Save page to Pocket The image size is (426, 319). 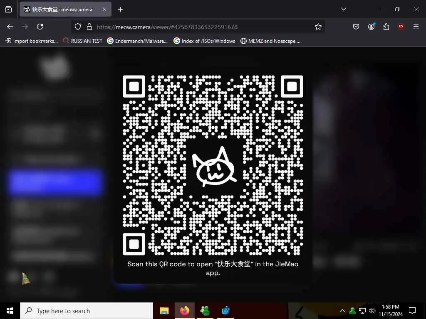pos(356,27)
